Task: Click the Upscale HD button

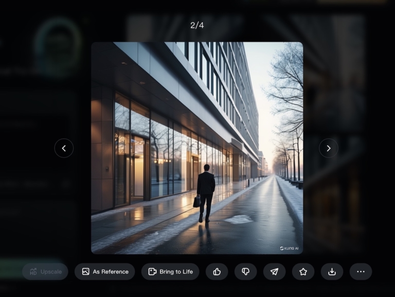Action: (45, 272)
